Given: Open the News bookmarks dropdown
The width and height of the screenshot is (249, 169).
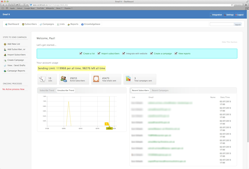Looking at the screenshot, I should point(59,8).
